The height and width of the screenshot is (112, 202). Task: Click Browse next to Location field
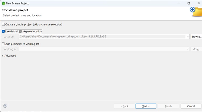196,36
